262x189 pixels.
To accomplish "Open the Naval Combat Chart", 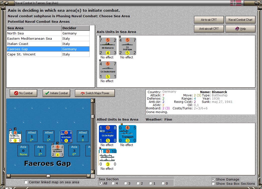I will point(240,20).
